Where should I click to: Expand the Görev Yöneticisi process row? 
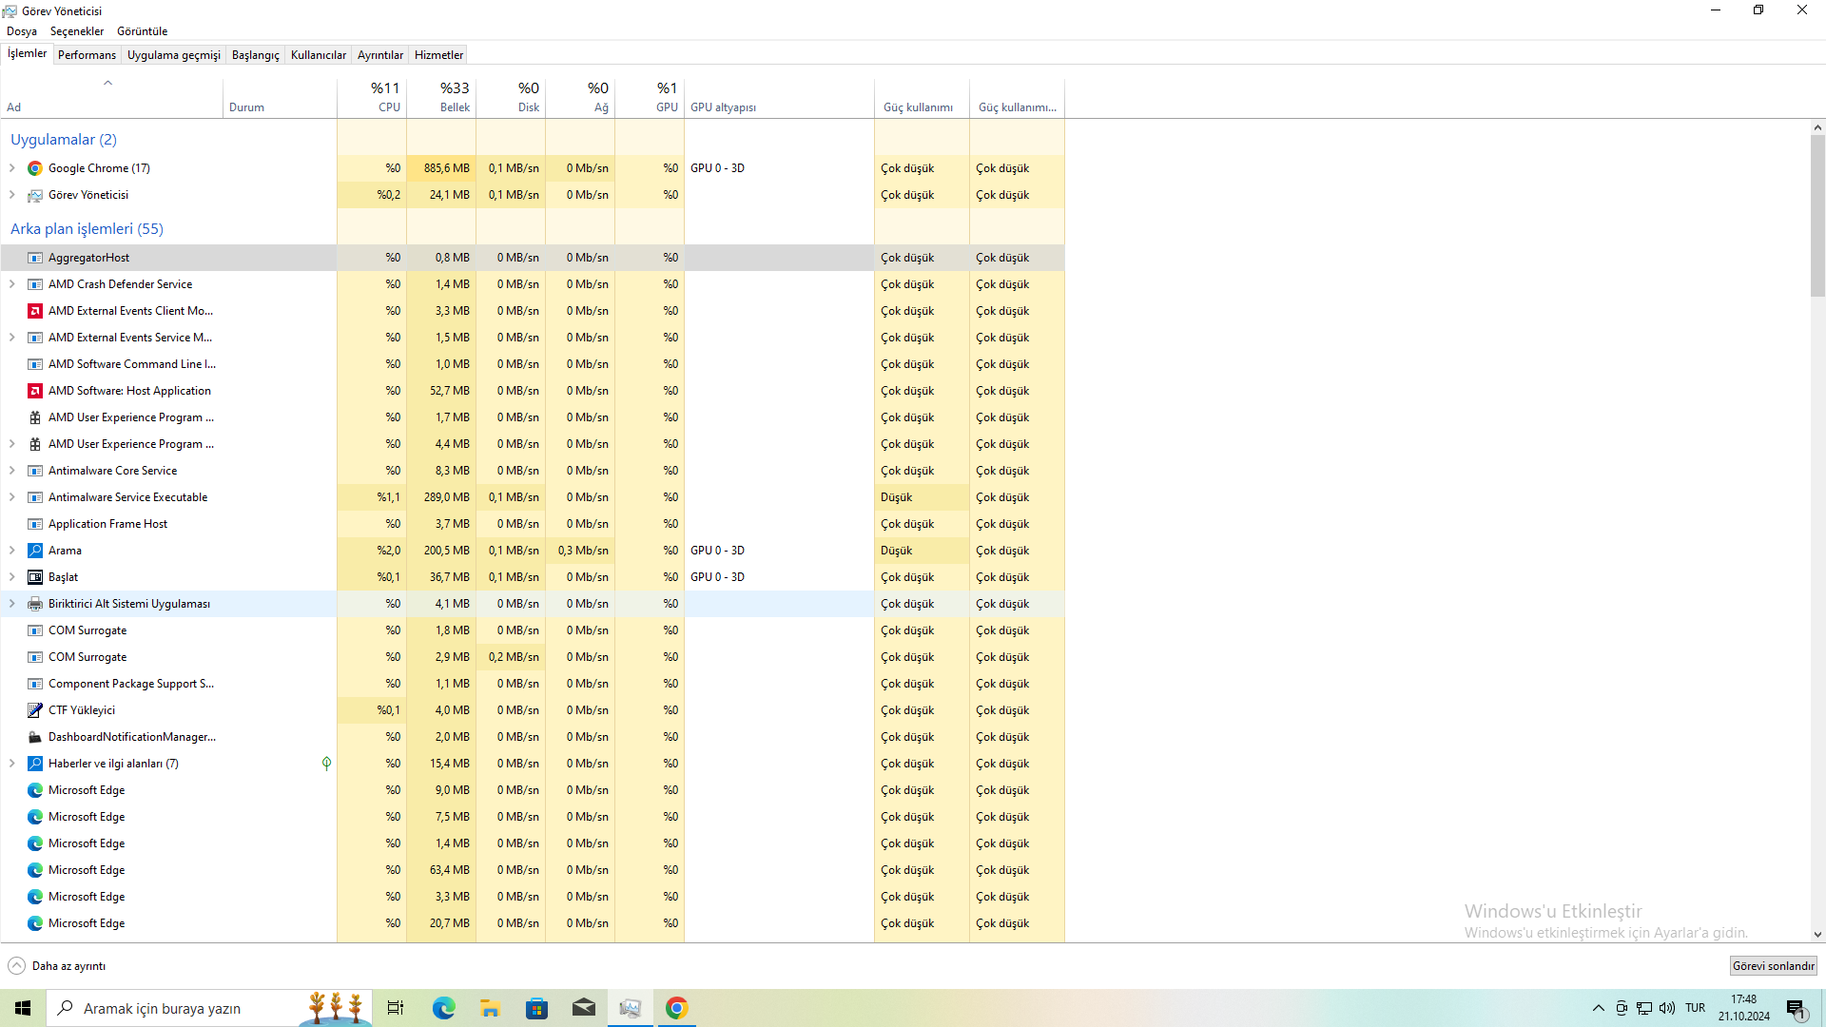pyautogui.click(x=11, y=195)
